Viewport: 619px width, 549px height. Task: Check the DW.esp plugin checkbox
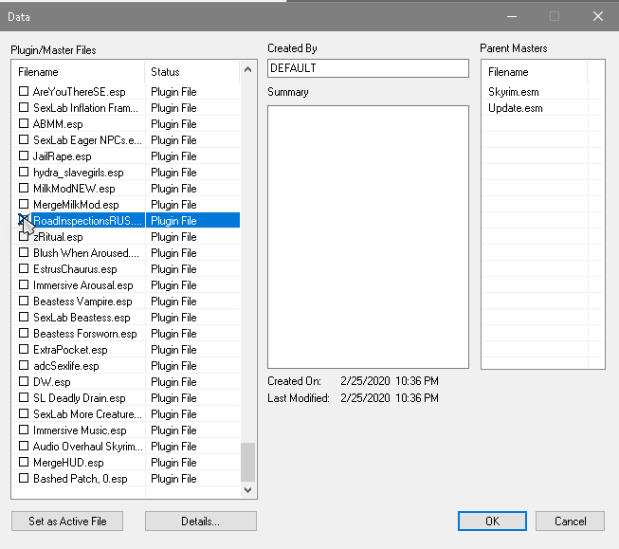[x=25, y=382]
